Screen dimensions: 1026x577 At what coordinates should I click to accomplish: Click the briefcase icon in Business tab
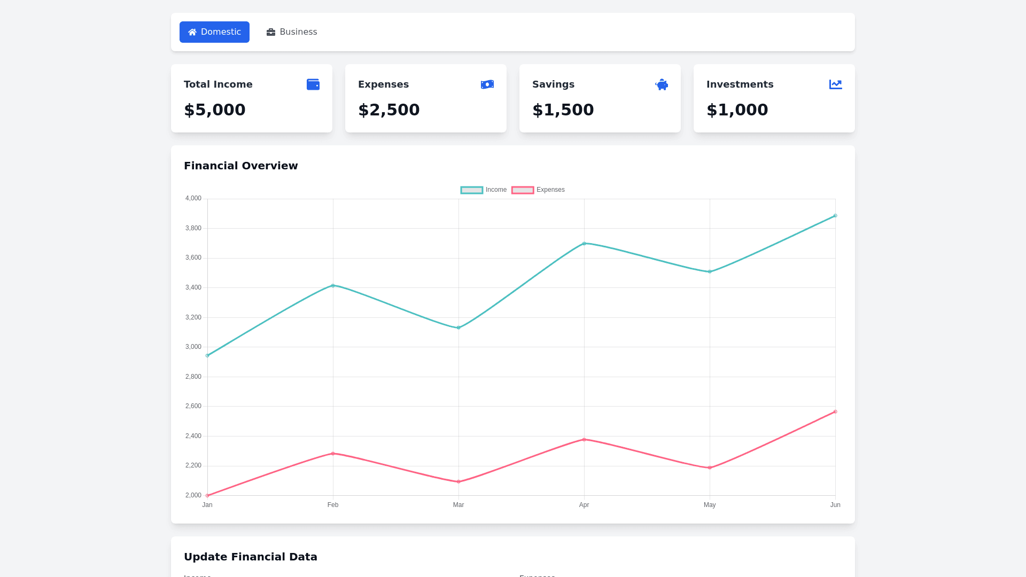(x=271, y=32)
